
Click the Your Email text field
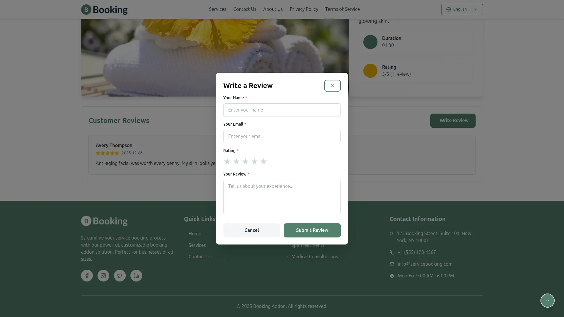[282, 136]
